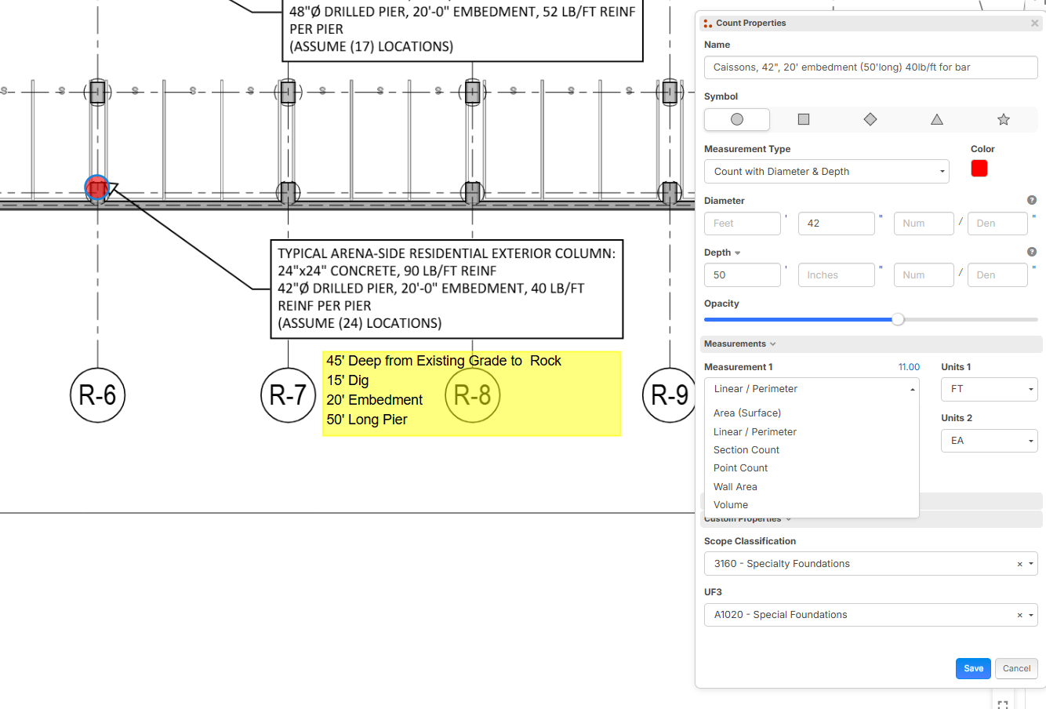Click the Name input field
The height and width of the screenshot is (709, 1046).
[871, 67]
